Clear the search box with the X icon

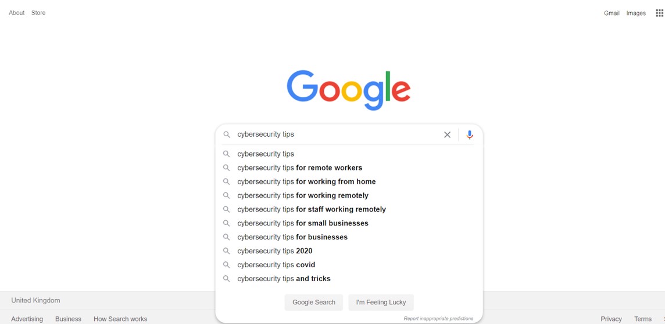[x=447, y=134]
